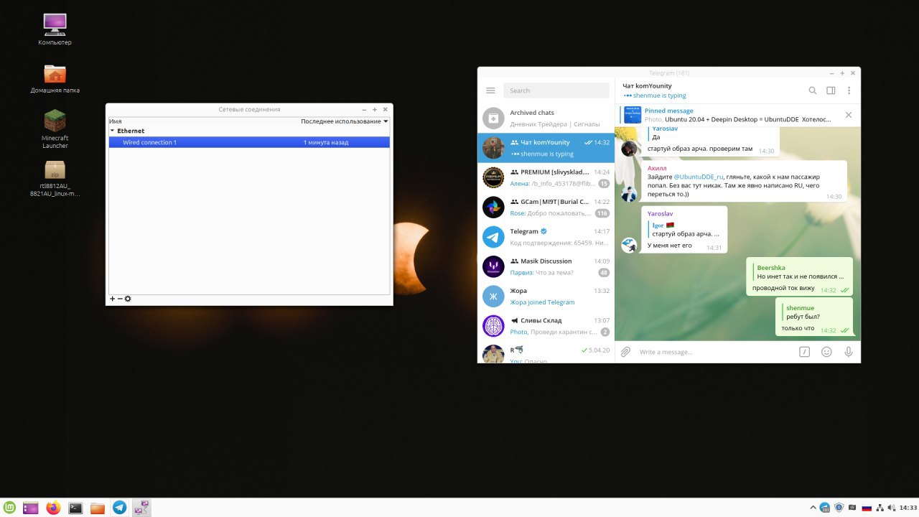This screenshot has height=517, width=919.
Task: Open the GCam|MI9T|Burial chat
Action: click(x=546, y=207)
